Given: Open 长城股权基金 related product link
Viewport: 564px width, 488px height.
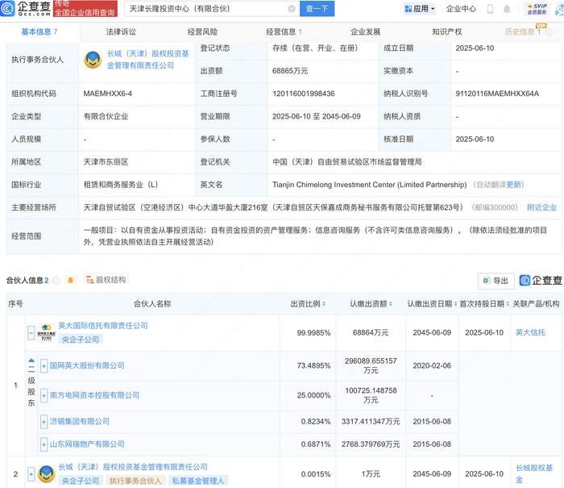Looking at the screenshot, I should 533,474.
